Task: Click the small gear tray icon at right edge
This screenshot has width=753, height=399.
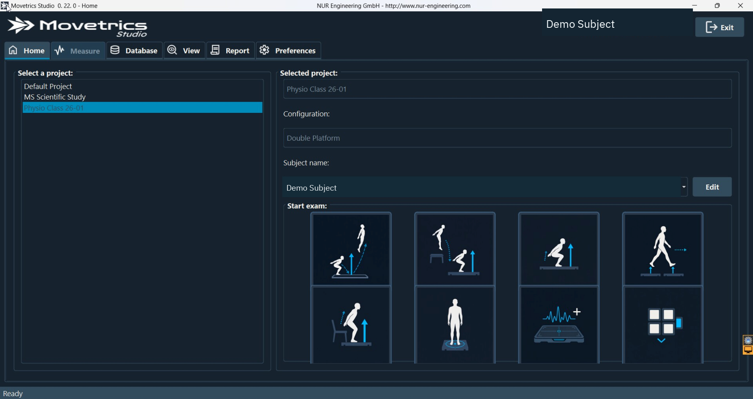Action: 748,341
